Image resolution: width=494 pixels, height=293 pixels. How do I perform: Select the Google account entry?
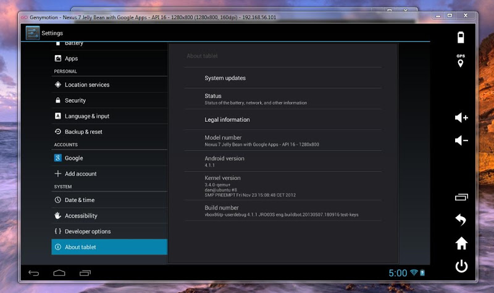(x=109, y=158)
